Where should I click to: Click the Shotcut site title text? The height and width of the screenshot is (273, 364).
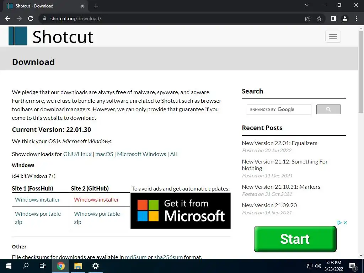coord(63,37)
